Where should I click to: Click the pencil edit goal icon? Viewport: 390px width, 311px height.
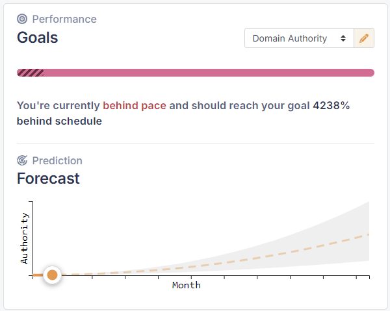click(x=364, y=38)
